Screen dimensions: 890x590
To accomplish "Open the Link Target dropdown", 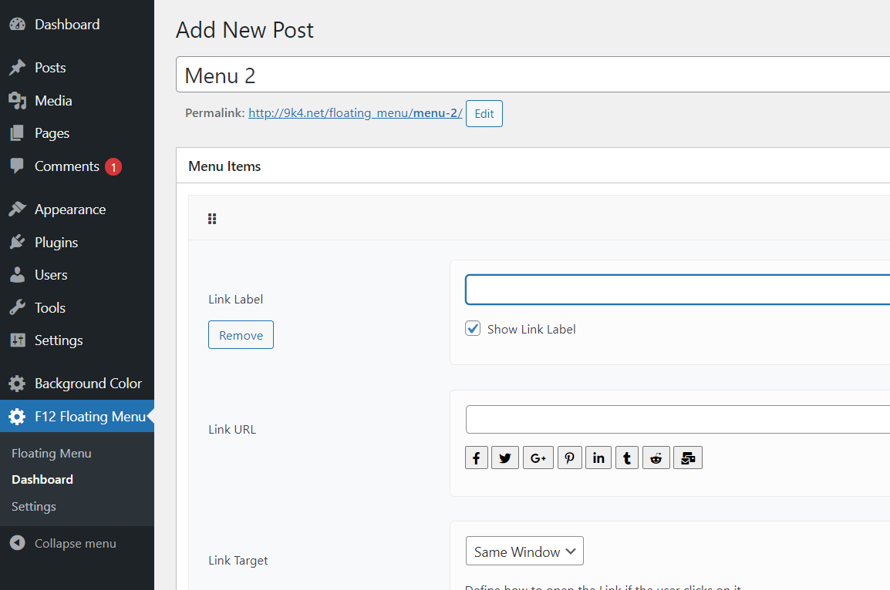I will point(524,551).
